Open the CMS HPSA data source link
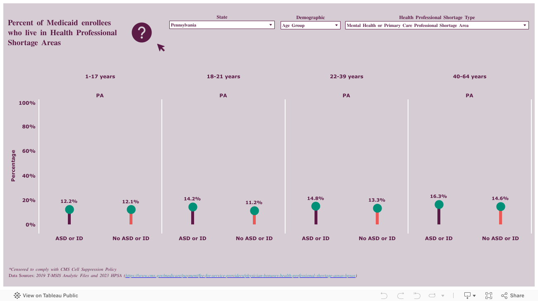This screenshot has height=301, width=538. pos(240,275)
